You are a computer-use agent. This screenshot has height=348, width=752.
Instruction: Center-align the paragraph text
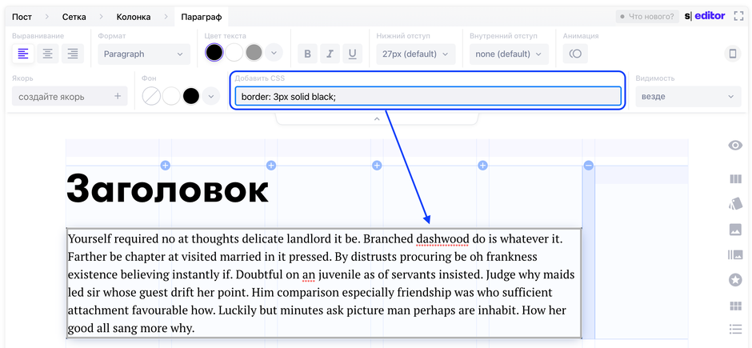48,54
